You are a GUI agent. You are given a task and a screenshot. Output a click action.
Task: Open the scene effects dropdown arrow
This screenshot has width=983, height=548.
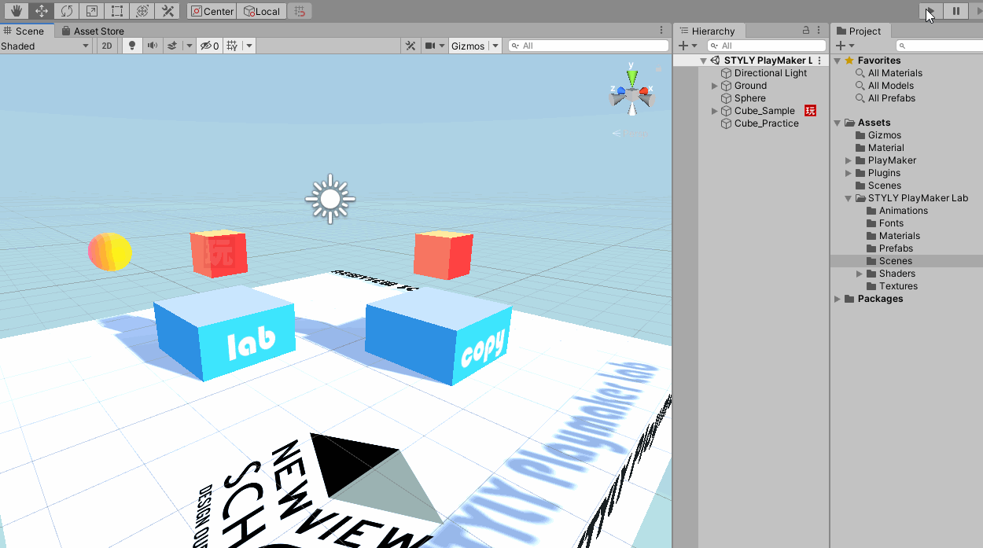tap(189, 46)
